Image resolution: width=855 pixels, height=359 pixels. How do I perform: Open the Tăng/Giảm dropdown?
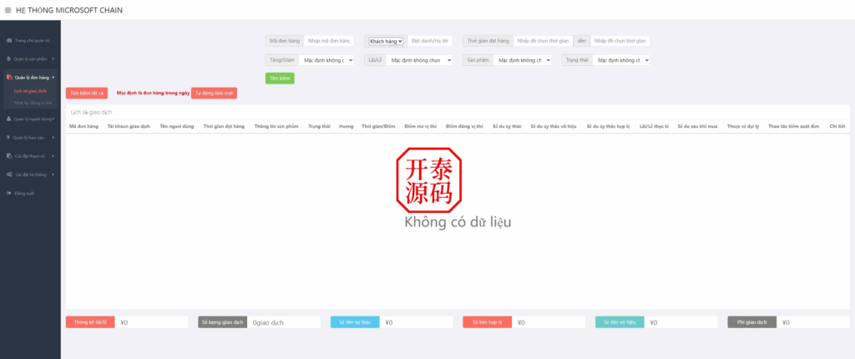(326, 60)
